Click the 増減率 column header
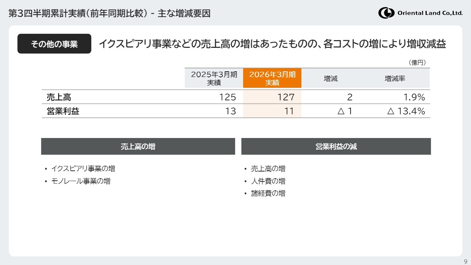 point(395,78)
